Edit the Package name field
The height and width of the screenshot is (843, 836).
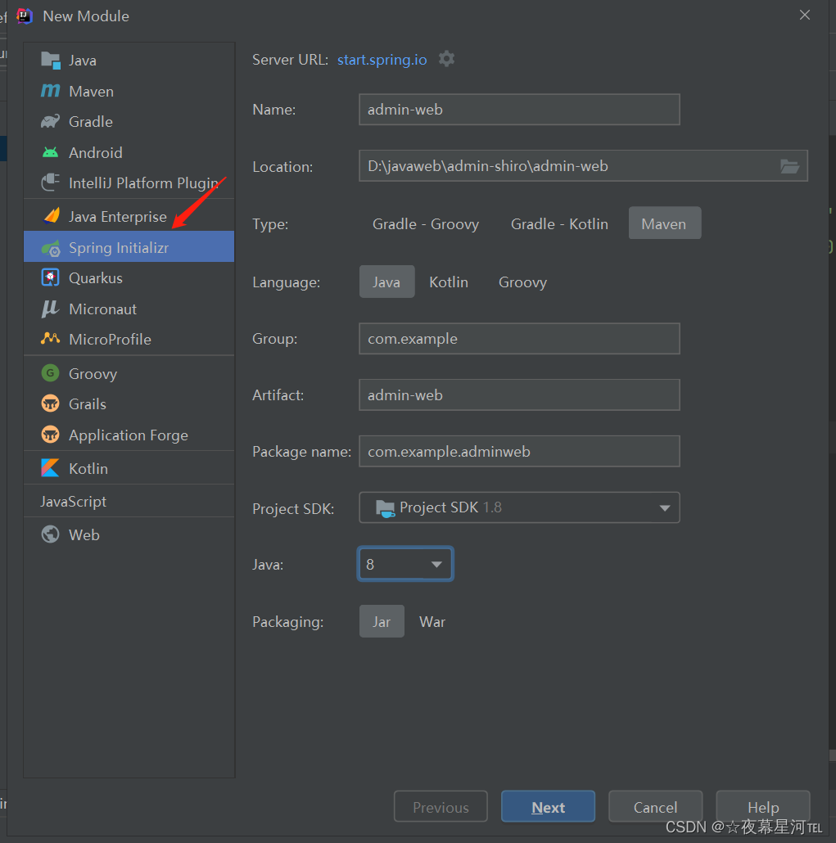coord(519,451)
